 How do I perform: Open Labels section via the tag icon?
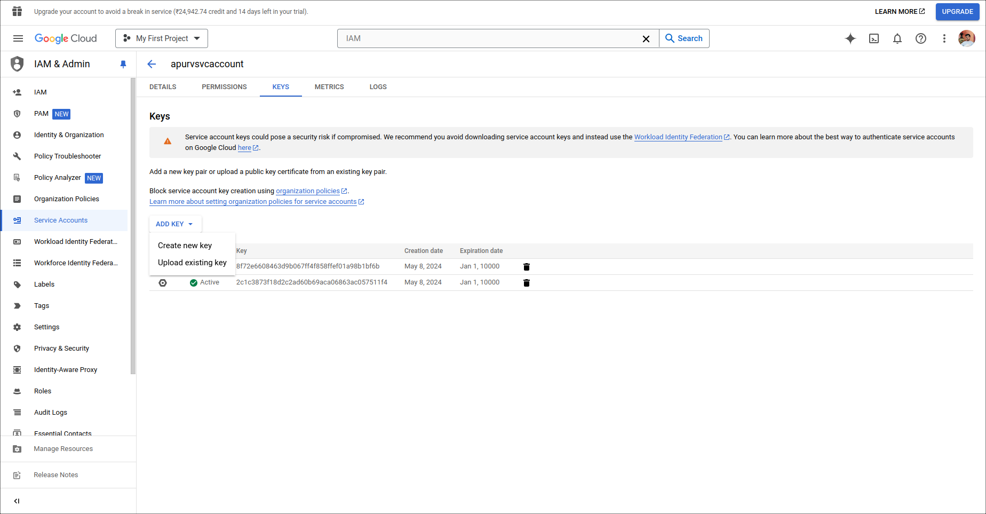pyautogui.click(x=18, y=284)
